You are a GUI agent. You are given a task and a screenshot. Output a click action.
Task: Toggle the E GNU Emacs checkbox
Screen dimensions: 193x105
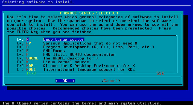[20, 51]
